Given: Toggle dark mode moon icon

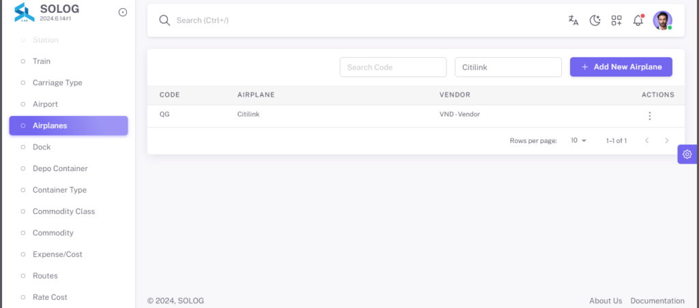Looking at the screenshot, I should click(595, 20).
